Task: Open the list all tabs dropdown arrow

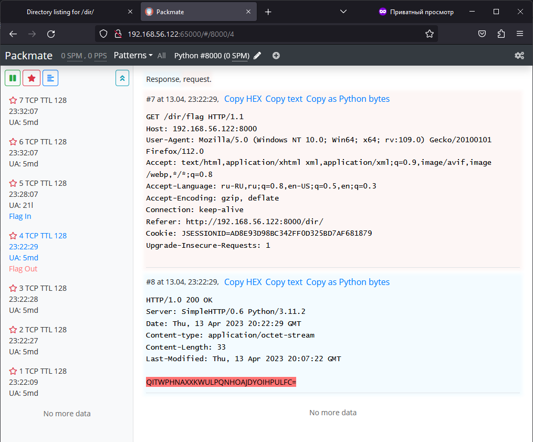Action: coord(343,12)
